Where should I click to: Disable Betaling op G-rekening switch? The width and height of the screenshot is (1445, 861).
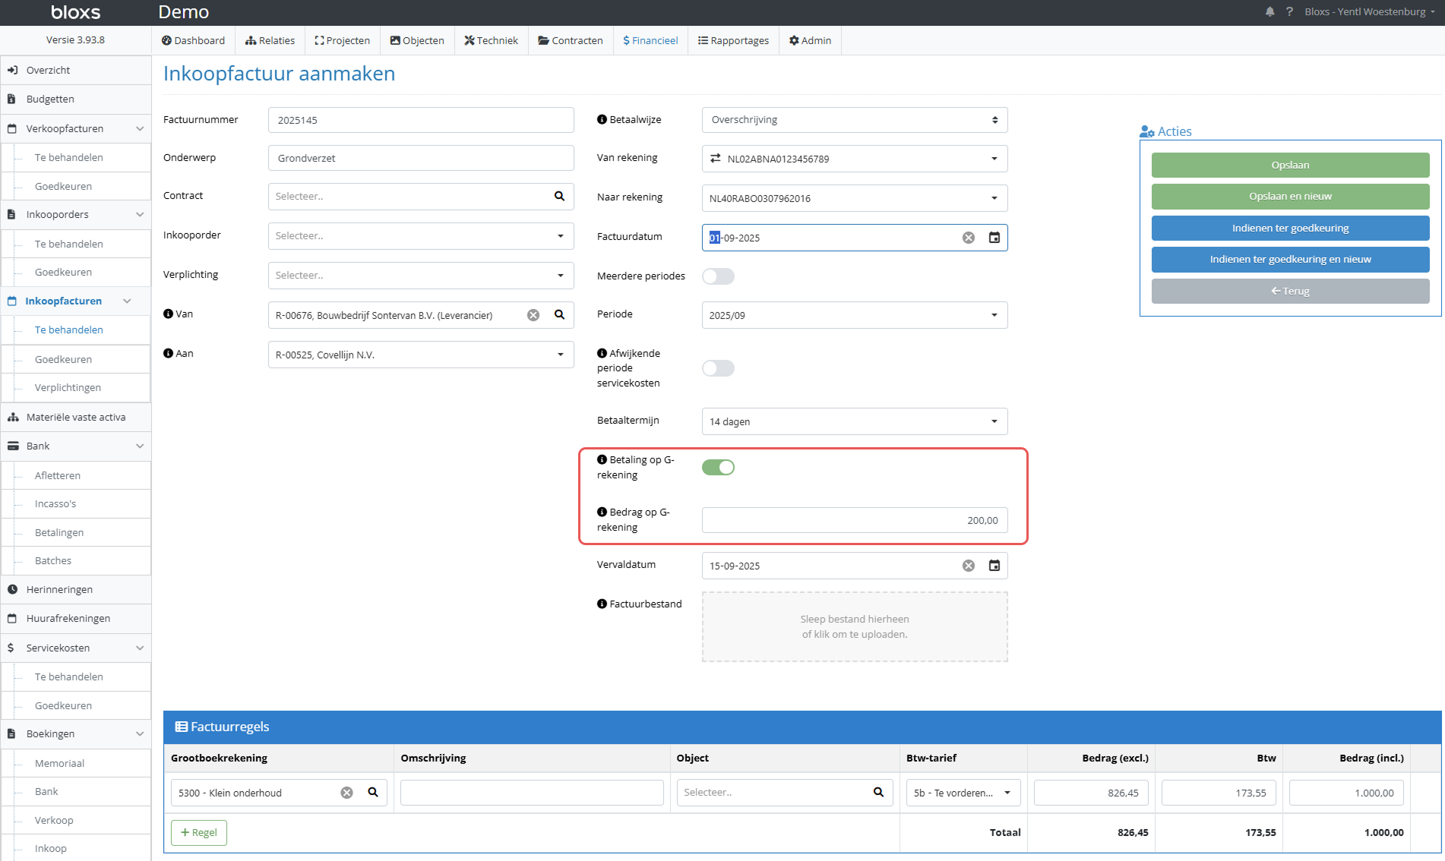point(718,468)
